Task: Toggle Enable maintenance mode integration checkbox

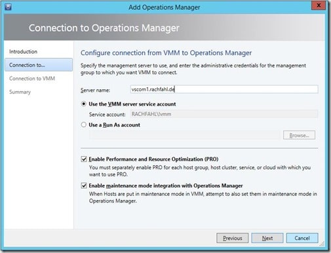Action: coord(84,185)
